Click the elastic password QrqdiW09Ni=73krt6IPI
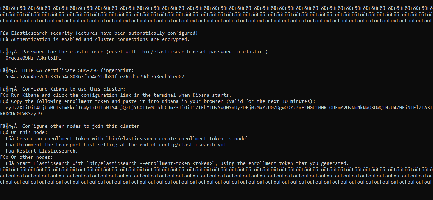Screen dimensions: 433x200 31,58
